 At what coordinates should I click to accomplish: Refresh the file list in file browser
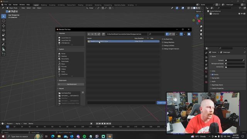click(99, 34)
